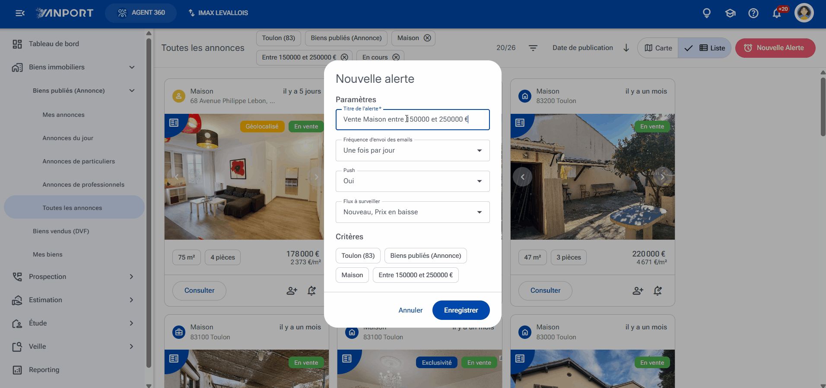826x388 pixels.
Task: Click the sidebar vertical scrollbar
Action: coord(149,203)
